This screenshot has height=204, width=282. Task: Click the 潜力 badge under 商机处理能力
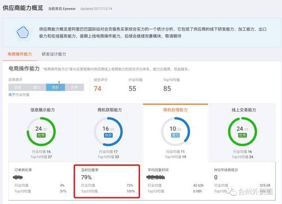[175, 135]
